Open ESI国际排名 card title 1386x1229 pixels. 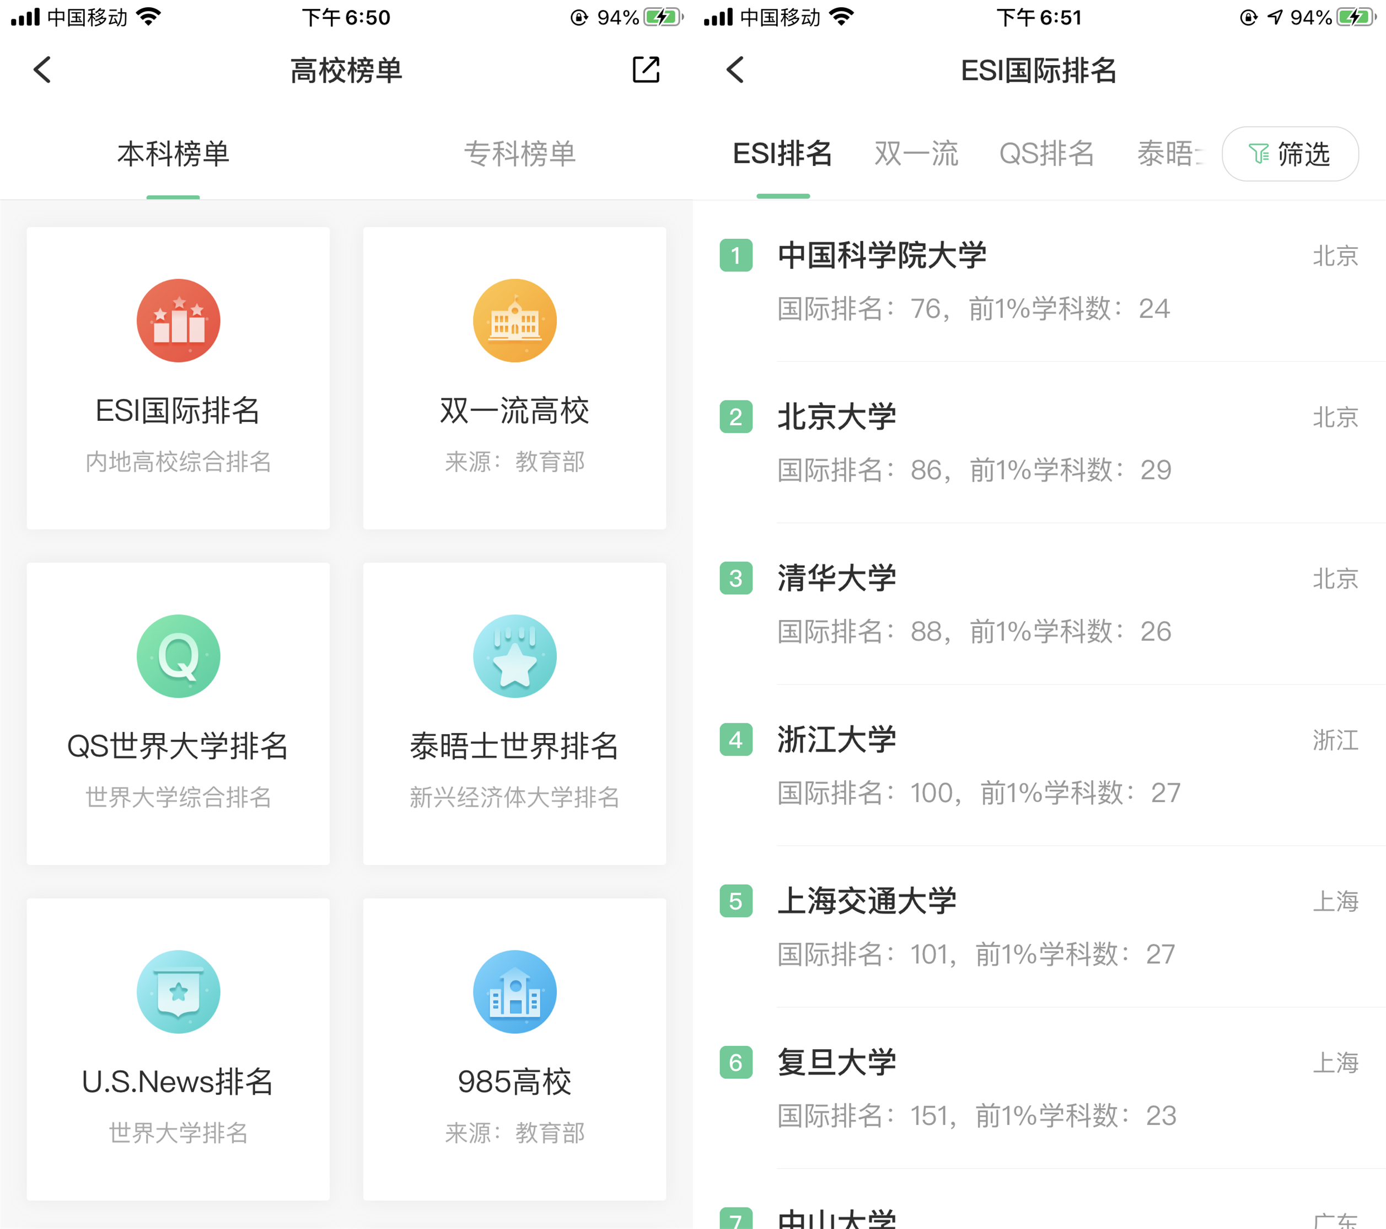point(178,410)
